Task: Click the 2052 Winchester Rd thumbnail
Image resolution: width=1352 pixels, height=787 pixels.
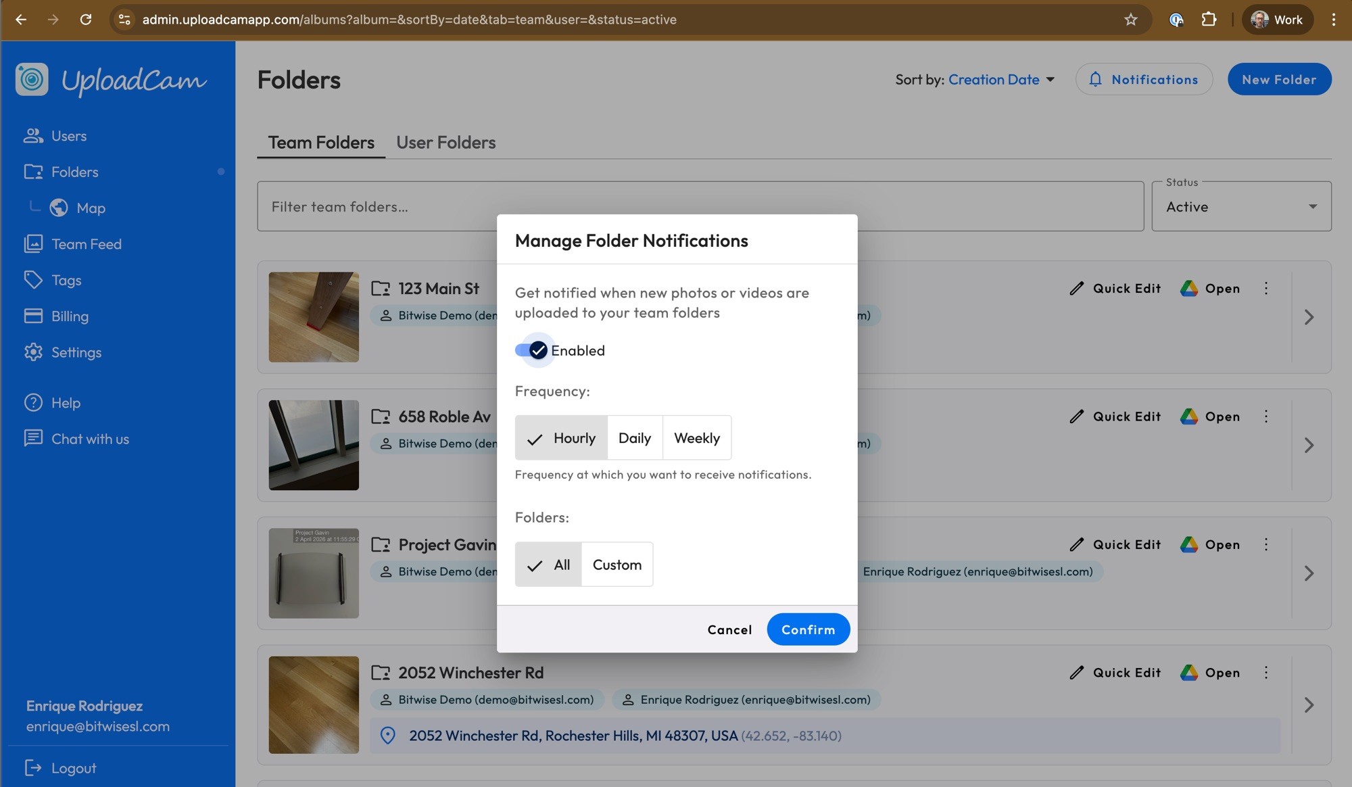Action: (x=314, y=705)
